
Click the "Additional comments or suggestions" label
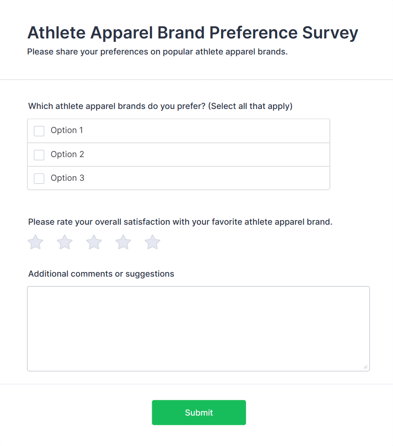click(x=101, y=274)
